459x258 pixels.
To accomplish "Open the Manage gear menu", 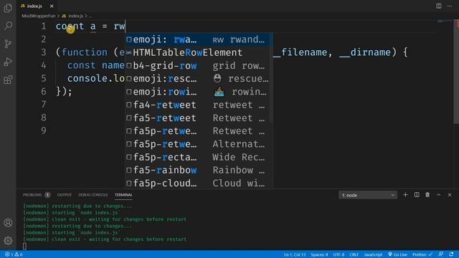I will 8,241.
